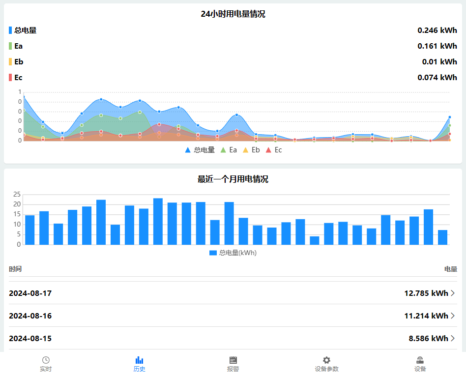Expand the 2024-08-17 row chevron
Screen dimensions: 466x376
tap(453, 293)
